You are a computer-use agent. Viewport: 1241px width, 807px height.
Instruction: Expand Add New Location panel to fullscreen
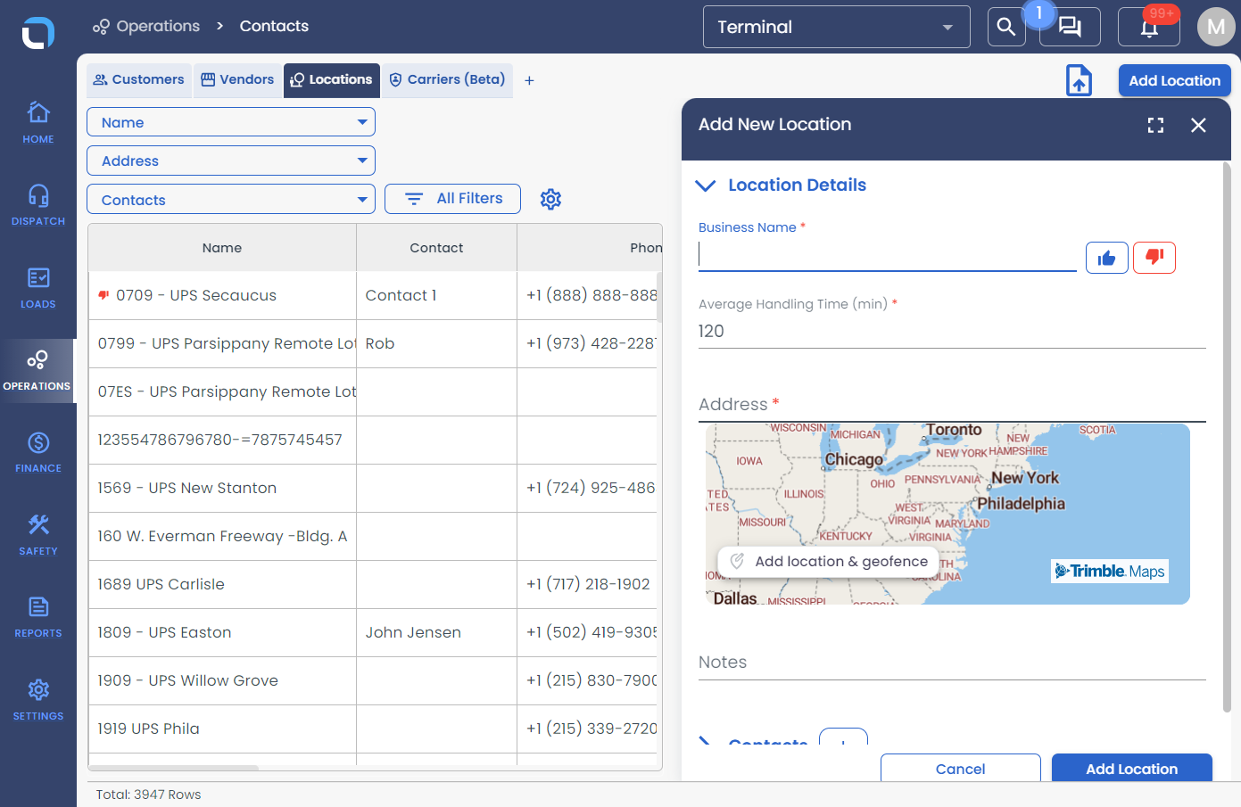(x=1155, y=125)
